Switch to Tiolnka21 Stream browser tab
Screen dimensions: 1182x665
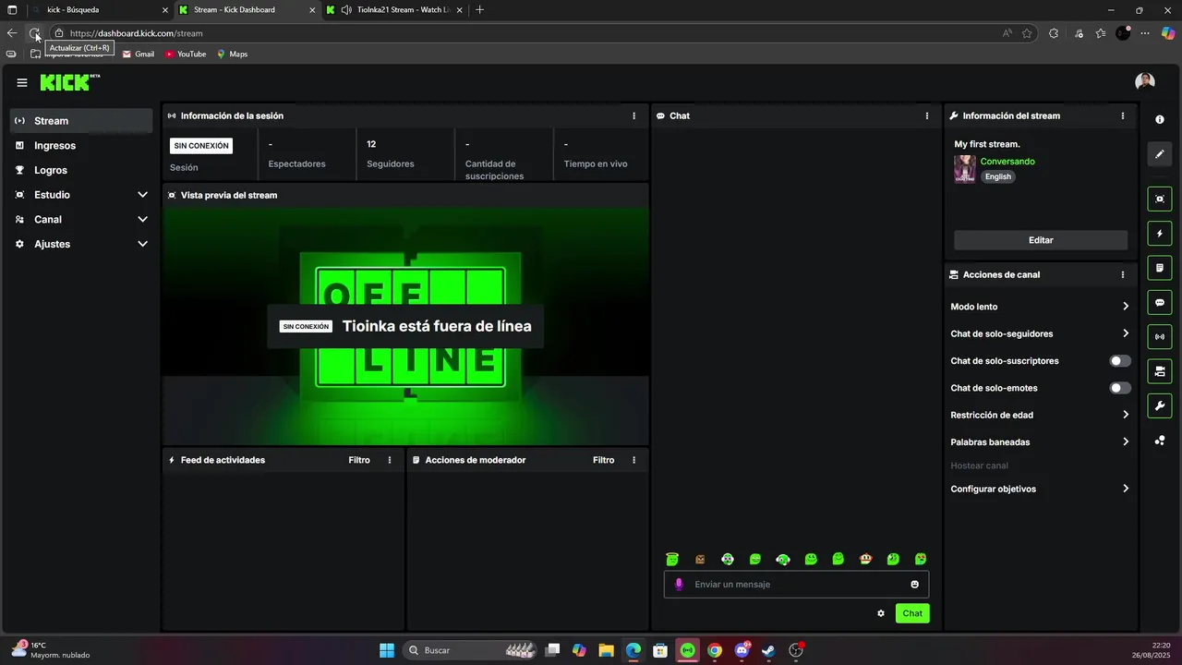click(x=393, y=10)
